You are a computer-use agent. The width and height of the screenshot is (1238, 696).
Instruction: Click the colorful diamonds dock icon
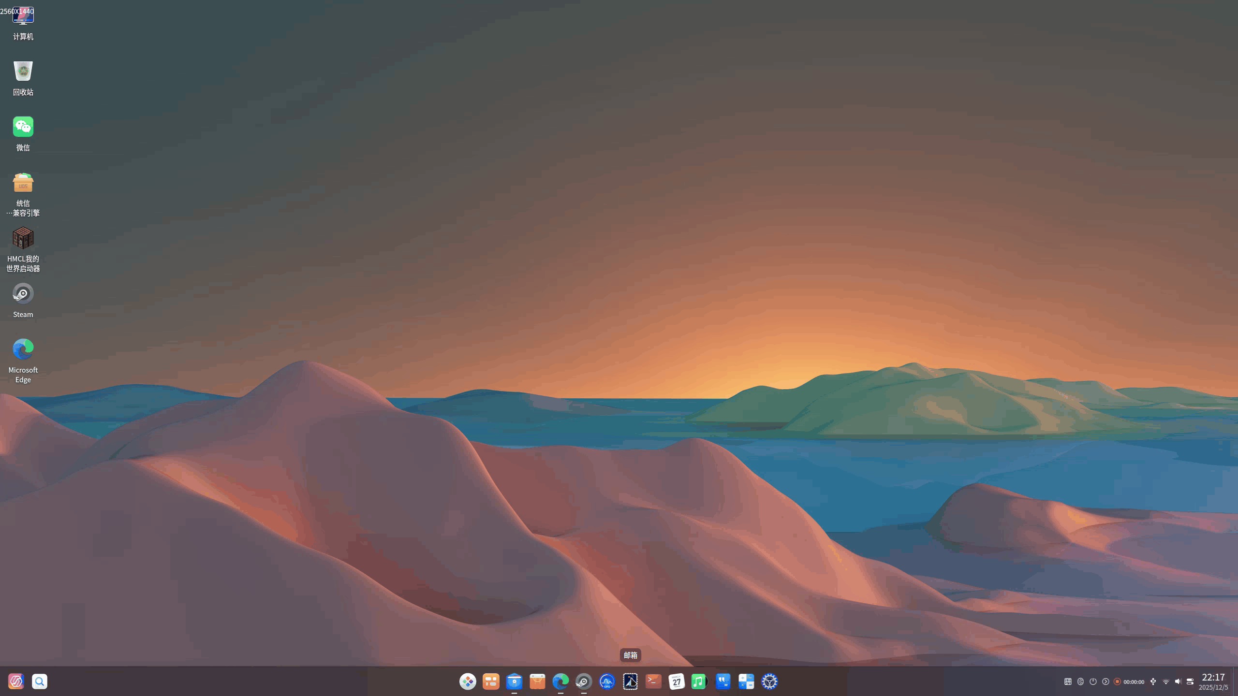[468, 681]
